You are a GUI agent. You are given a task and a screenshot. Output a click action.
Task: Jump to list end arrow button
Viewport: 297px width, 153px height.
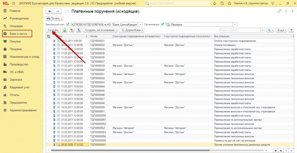[x=292, y=151]
